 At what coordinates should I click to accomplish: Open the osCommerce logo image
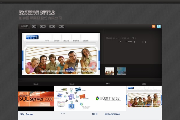click(108, 98)
